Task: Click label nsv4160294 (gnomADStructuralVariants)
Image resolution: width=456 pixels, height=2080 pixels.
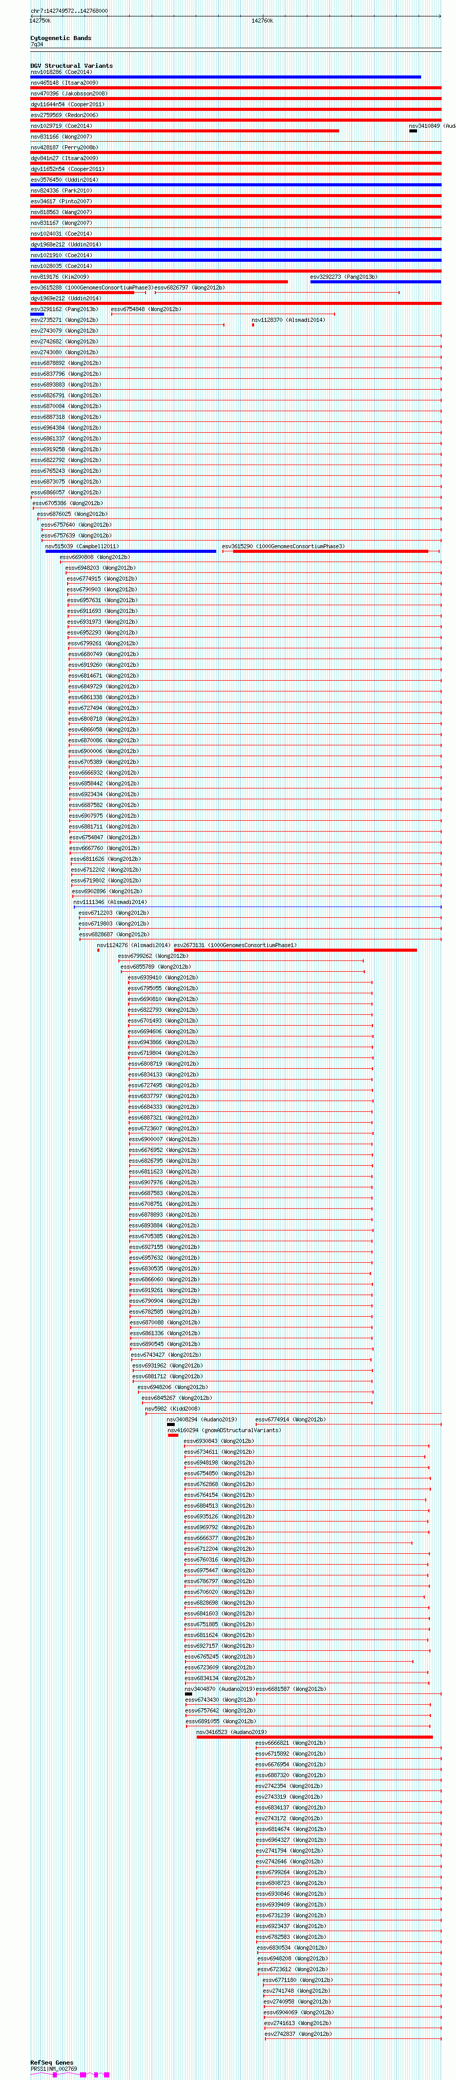Action: 225,1430
